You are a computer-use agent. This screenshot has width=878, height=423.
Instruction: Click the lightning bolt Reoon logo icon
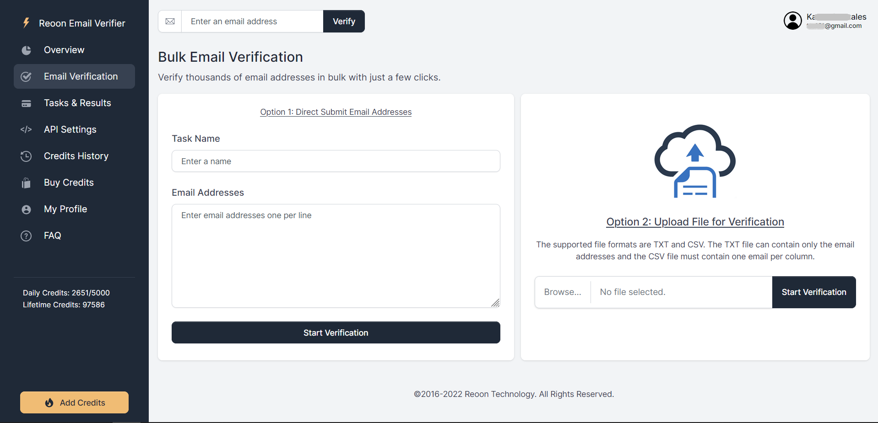tap(26, 22)
